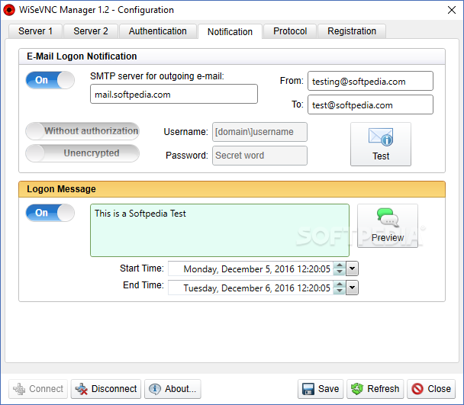Screen dimensions: 464x405
Task: Click the Password input field
Action: (x=259, y=156)
